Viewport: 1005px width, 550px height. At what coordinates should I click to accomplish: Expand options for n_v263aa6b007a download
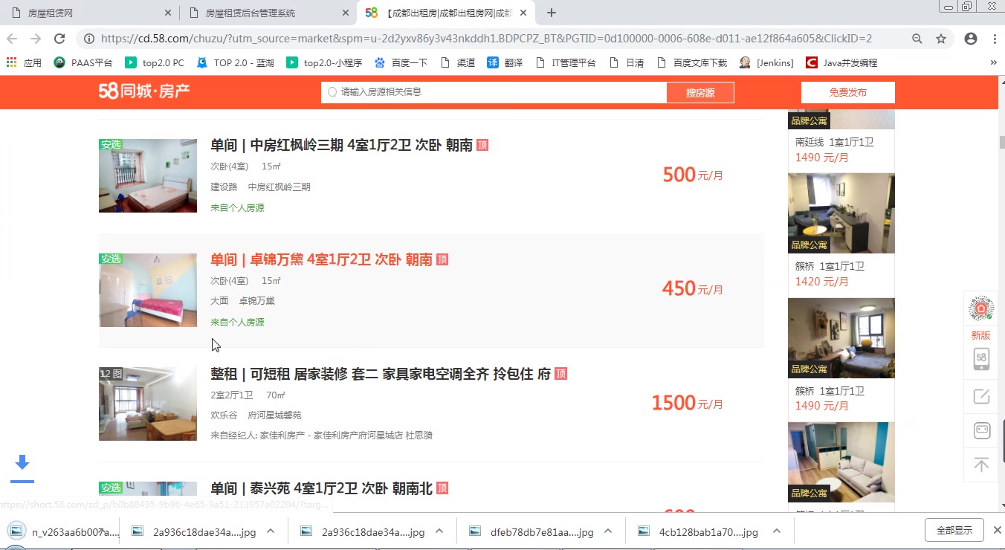(102, 531)
